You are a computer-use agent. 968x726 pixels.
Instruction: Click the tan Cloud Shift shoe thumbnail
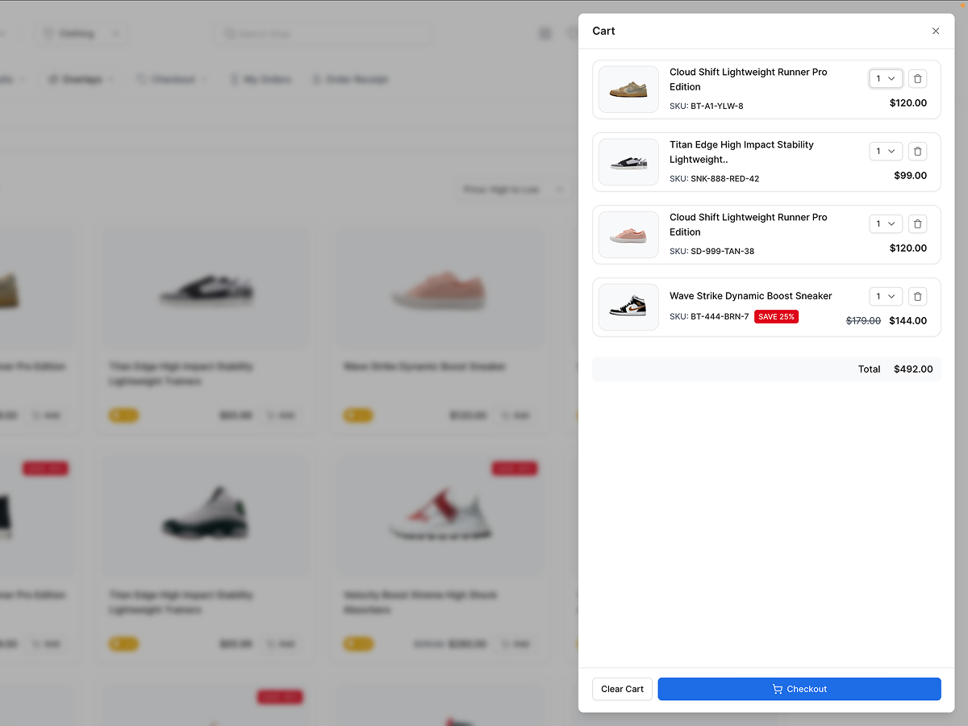pos(628,90)
